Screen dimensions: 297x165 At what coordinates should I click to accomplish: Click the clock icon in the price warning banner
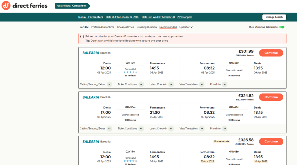click(82, 36)
